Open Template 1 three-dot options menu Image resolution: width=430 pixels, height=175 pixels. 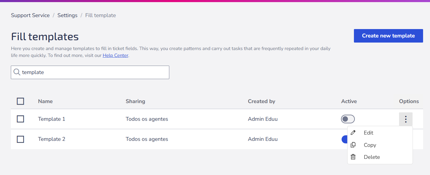click(x=406, y=119)
